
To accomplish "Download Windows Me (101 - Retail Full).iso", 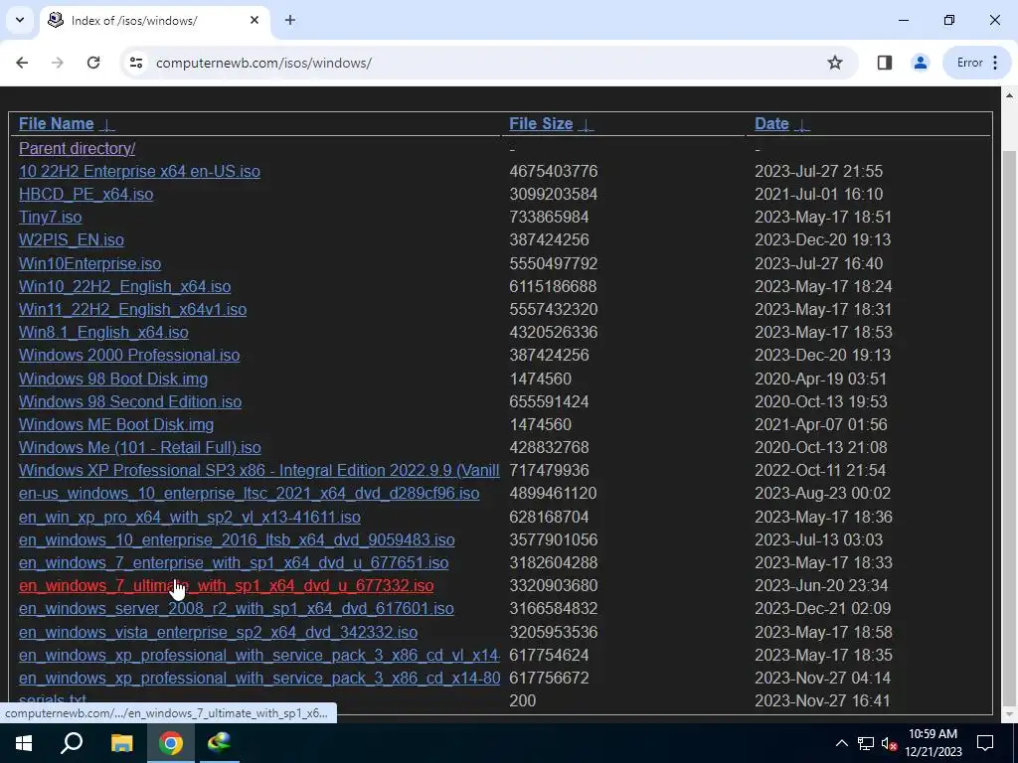I will [x=139, y=448].
